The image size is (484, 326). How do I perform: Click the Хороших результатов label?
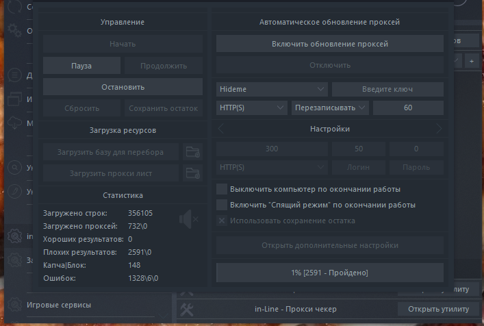pyautogui.click(x=84, y=239)
